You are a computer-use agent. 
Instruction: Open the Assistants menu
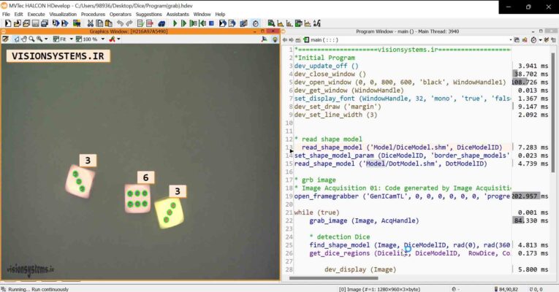click(x=178, y=14)
